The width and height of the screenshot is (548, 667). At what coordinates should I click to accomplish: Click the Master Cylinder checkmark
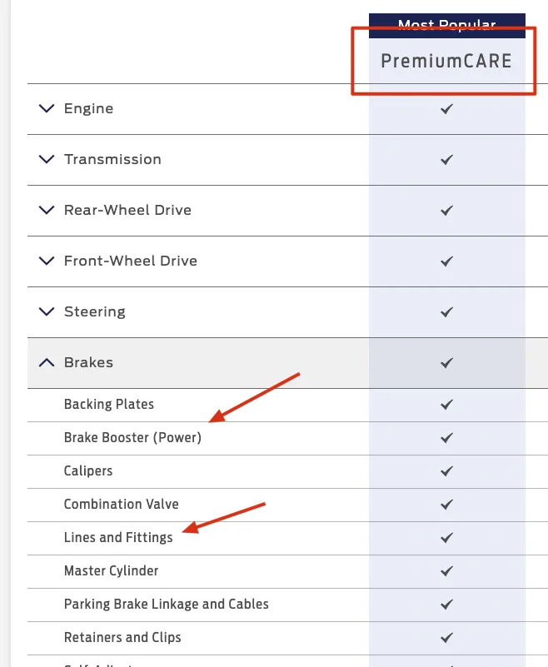coord(446,571)
